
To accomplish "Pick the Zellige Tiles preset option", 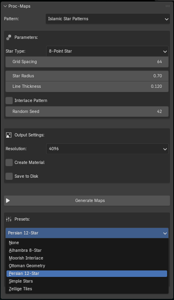I will (20, 289).
